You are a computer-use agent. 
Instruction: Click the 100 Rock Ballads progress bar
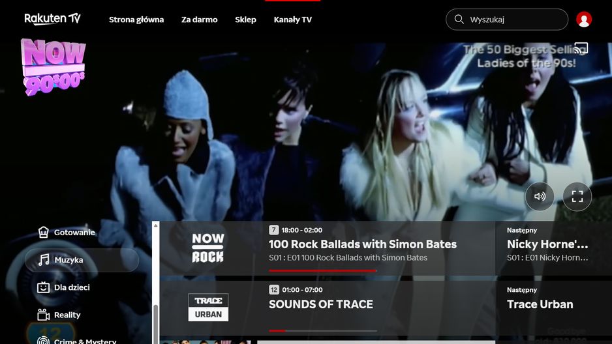coord(323,270)
